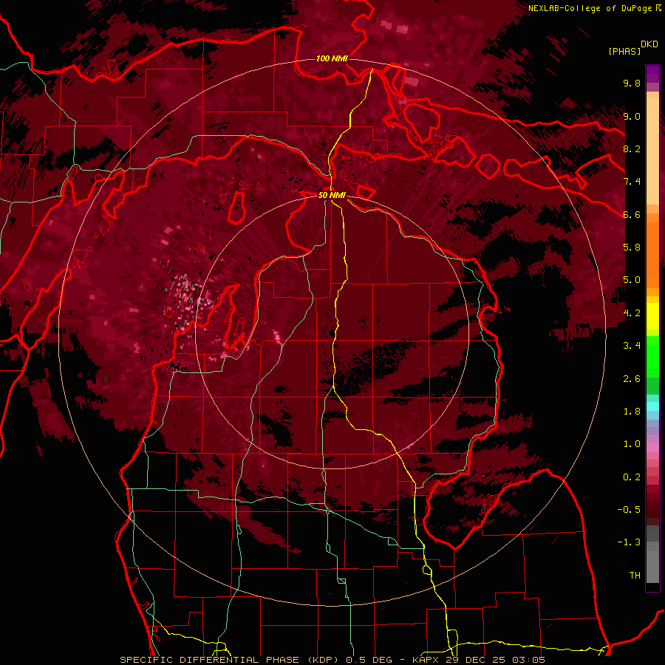The width and height of the screenshot is (665, 665).
Task: Select the 5.0 value on color scale
Action: (632, 280)
